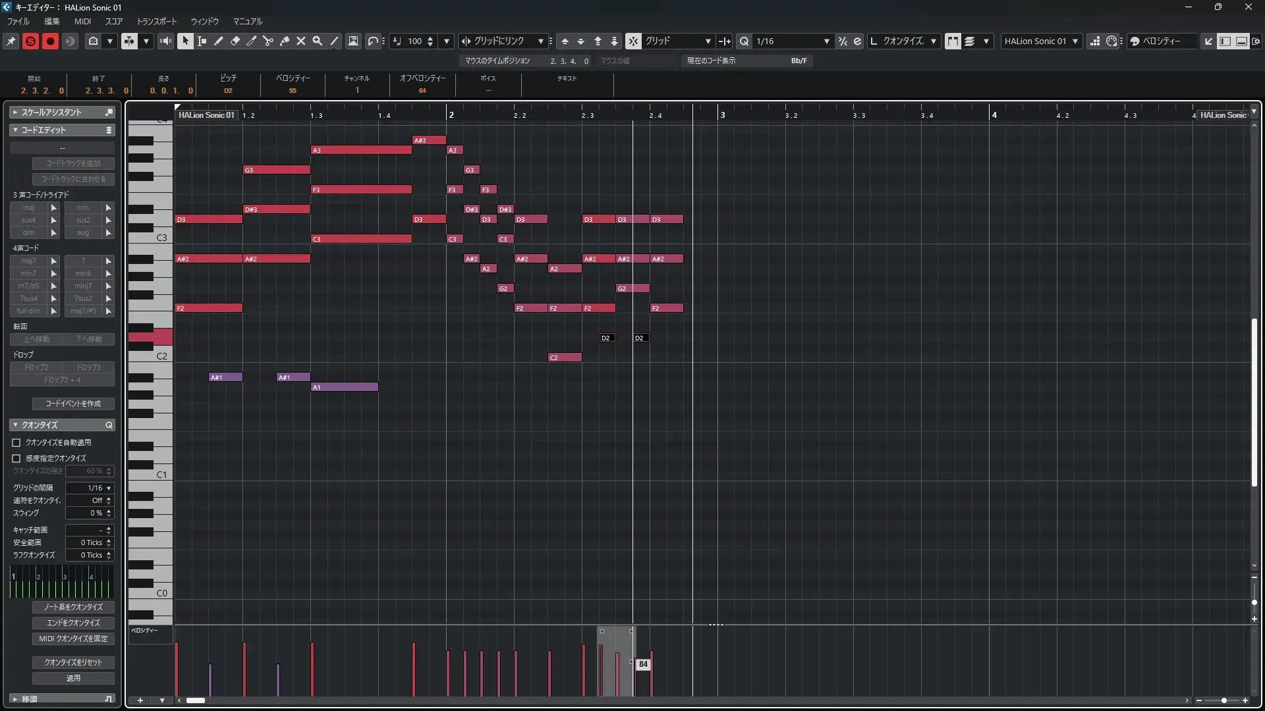Viewport: 1265px width, 711px height.
Task: Select the Zoom magnifier tool
Action: [318, 41]
